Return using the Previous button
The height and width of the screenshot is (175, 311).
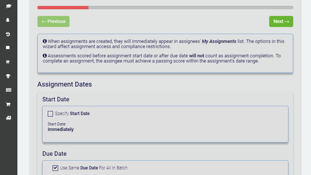tap(54, 21)
